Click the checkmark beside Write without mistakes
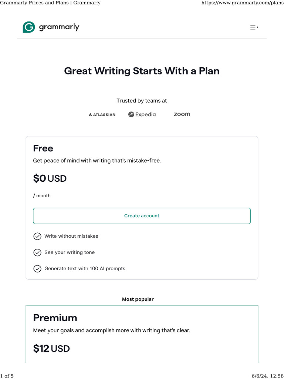Viewport: 284px width, 379px height. point(37,236)
